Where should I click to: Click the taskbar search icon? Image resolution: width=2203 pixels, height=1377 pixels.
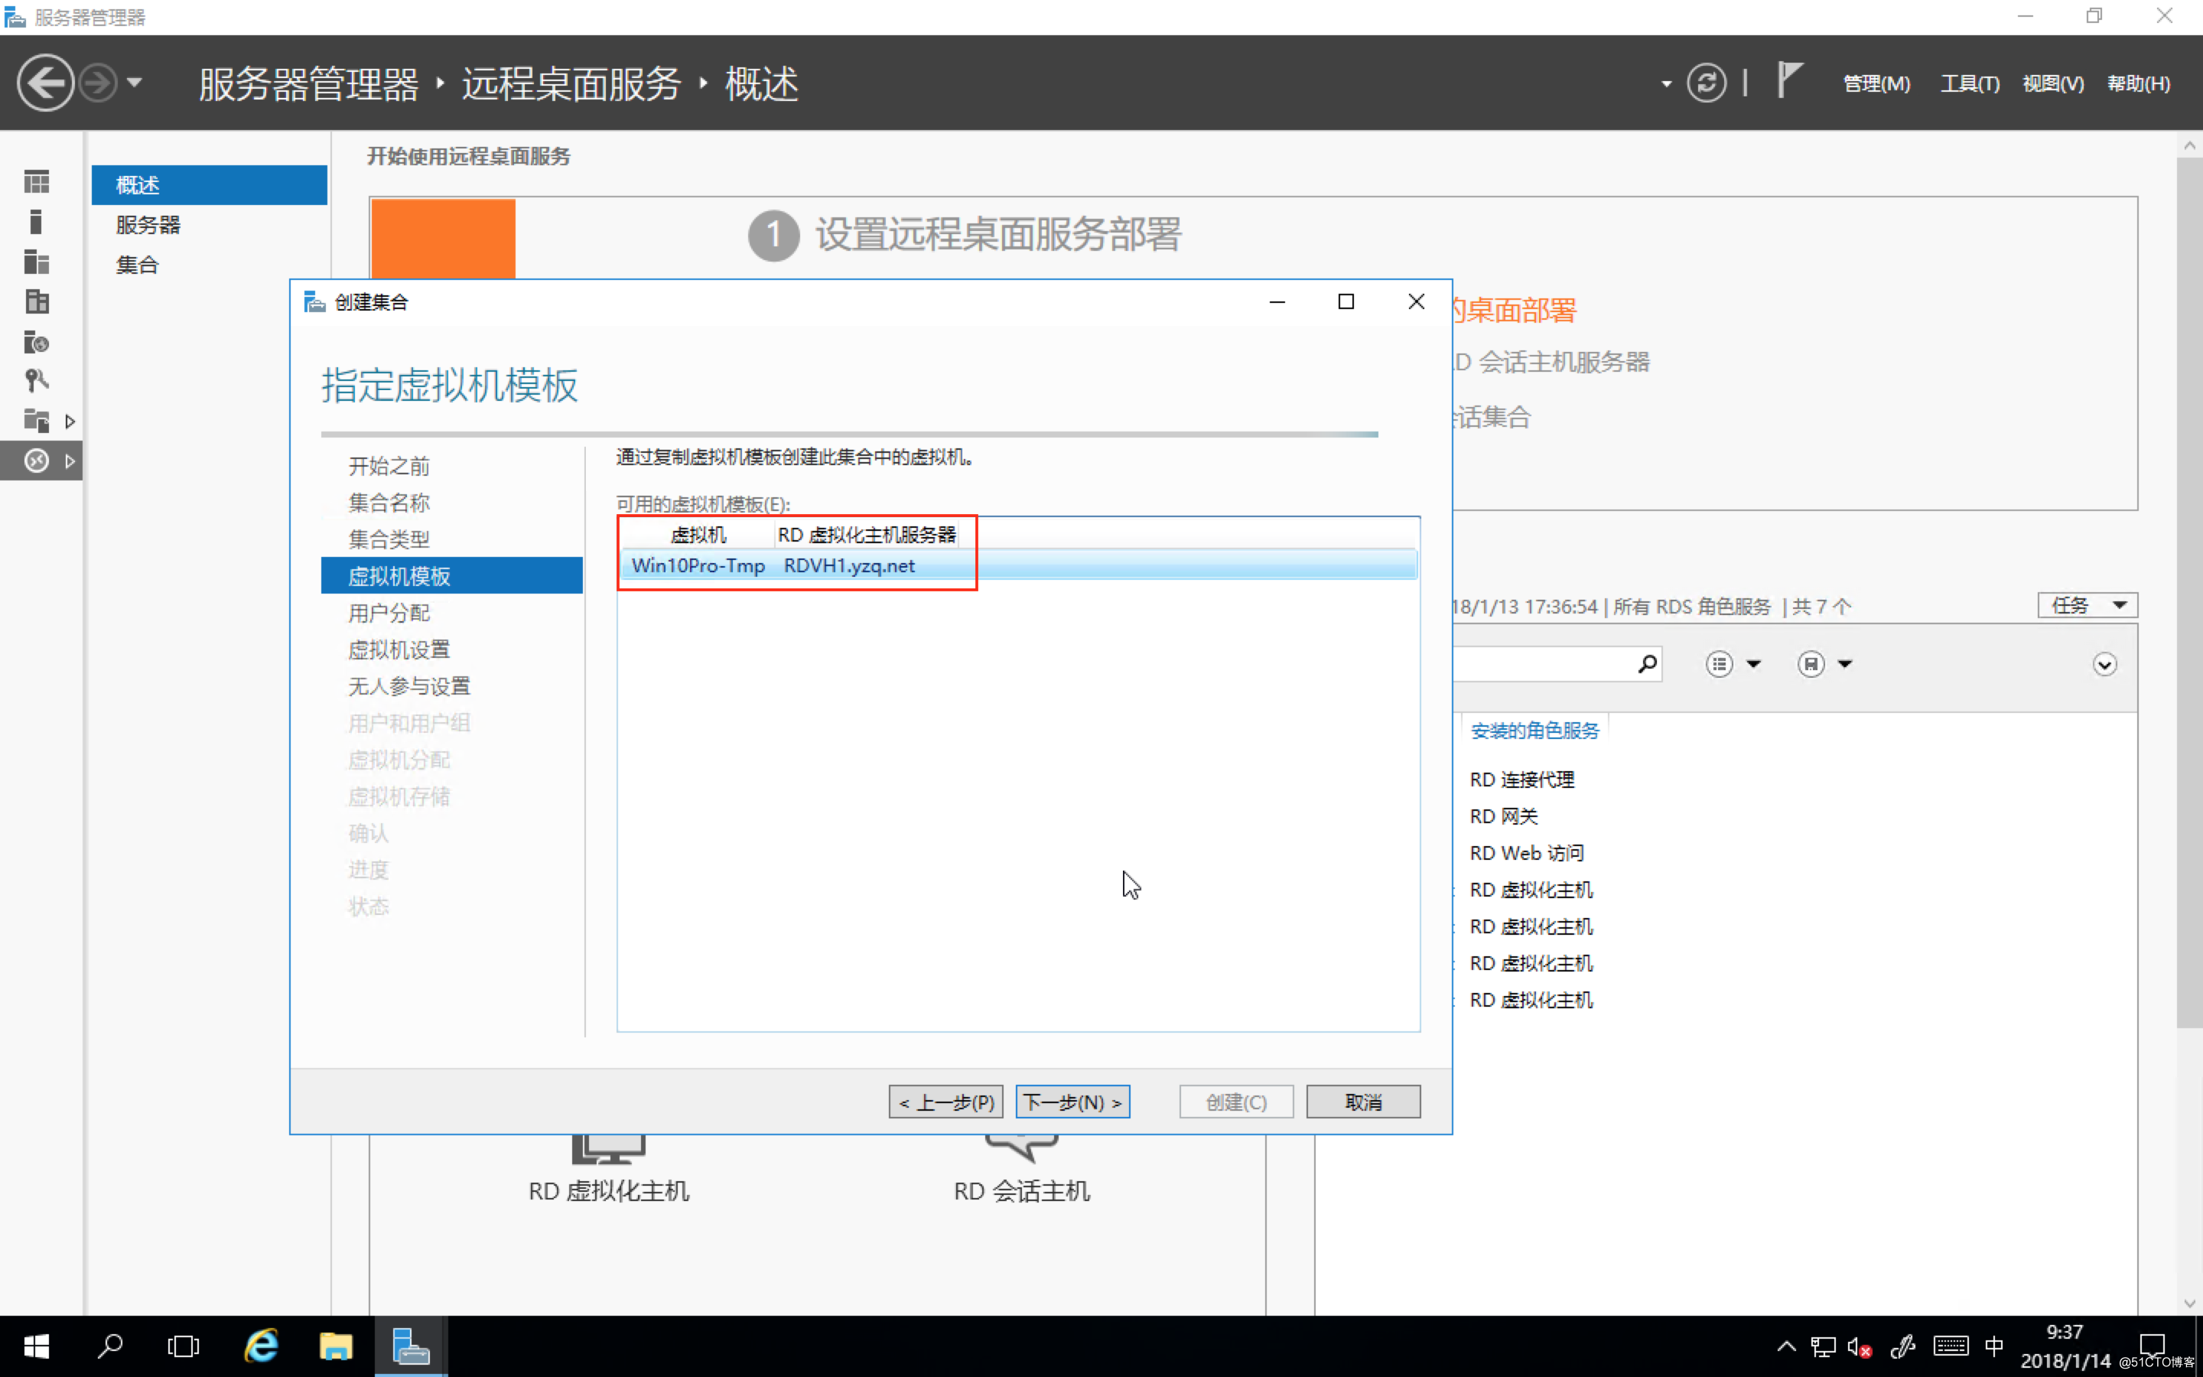click(110, 1346)
